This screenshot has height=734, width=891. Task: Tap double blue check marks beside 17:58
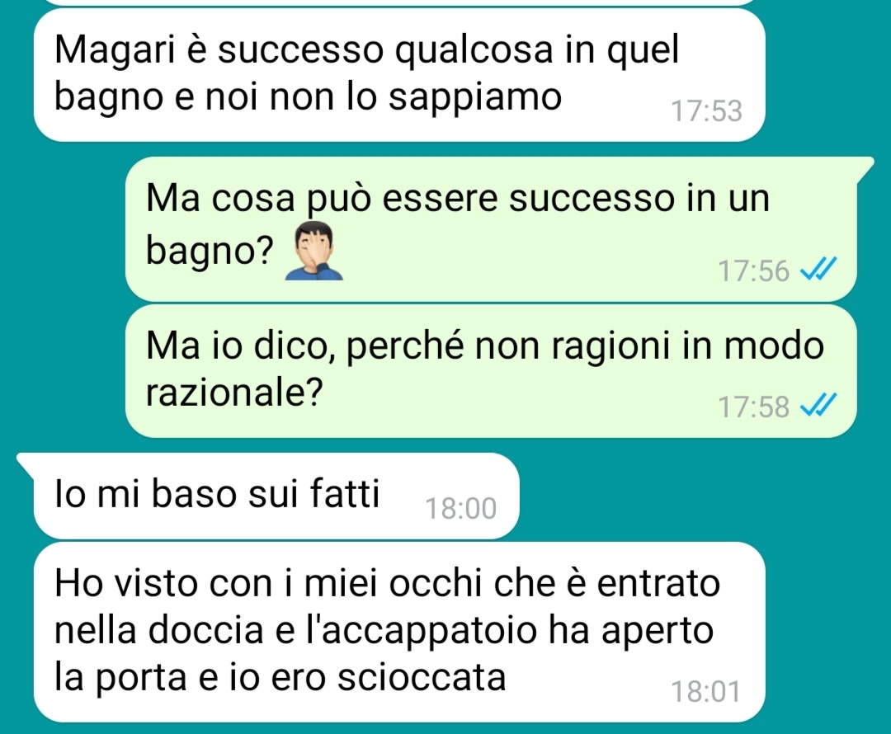click(x=818, y=405)
